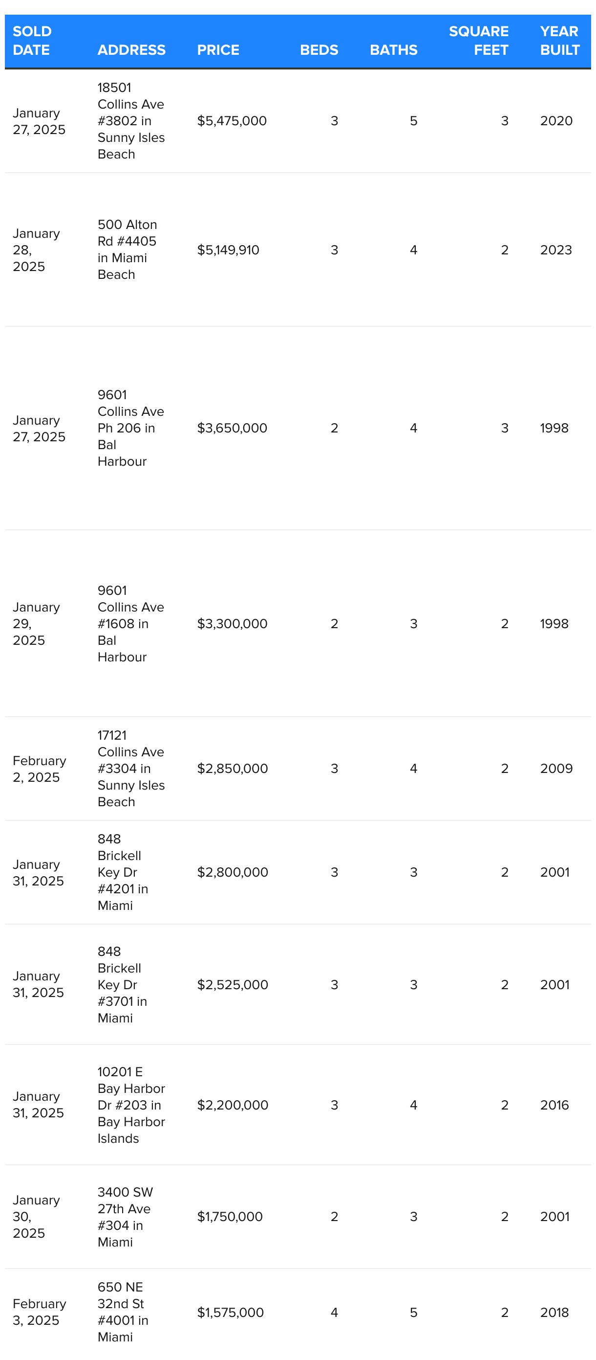Click the SOLD DATE column header
The image size is (596, 1360).
32,41
